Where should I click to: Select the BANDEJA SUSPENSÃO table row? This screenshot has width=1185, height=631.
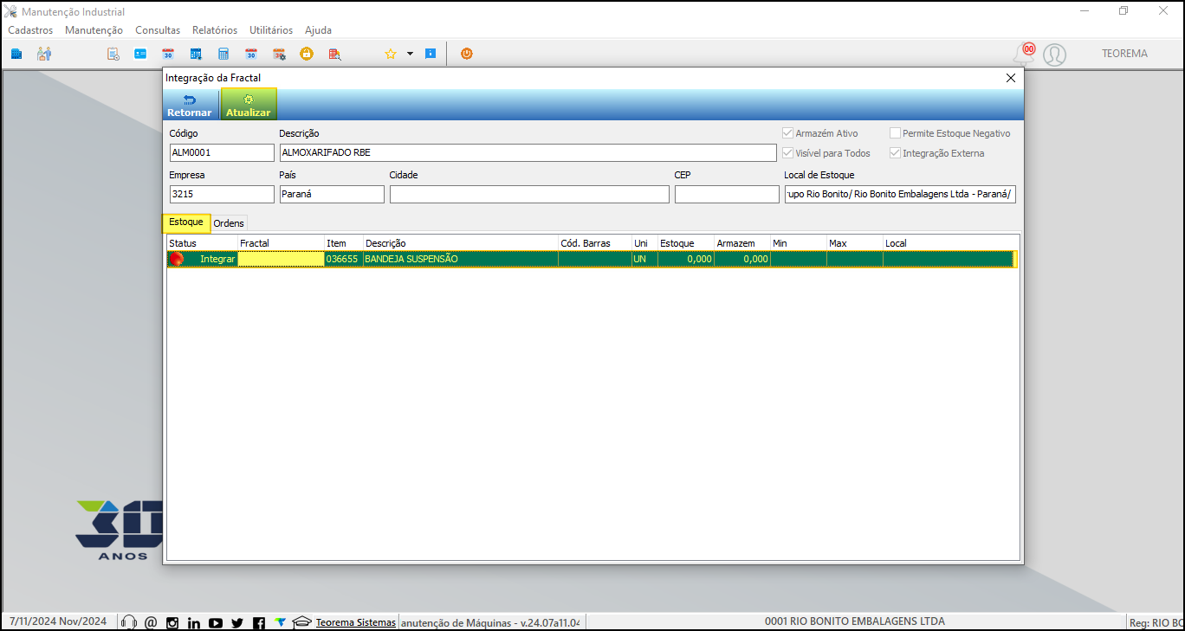coord(592,259)
